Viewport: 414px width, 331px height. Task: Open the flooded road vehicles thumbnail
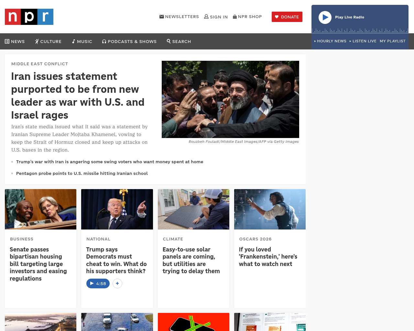tap(117, 322)
